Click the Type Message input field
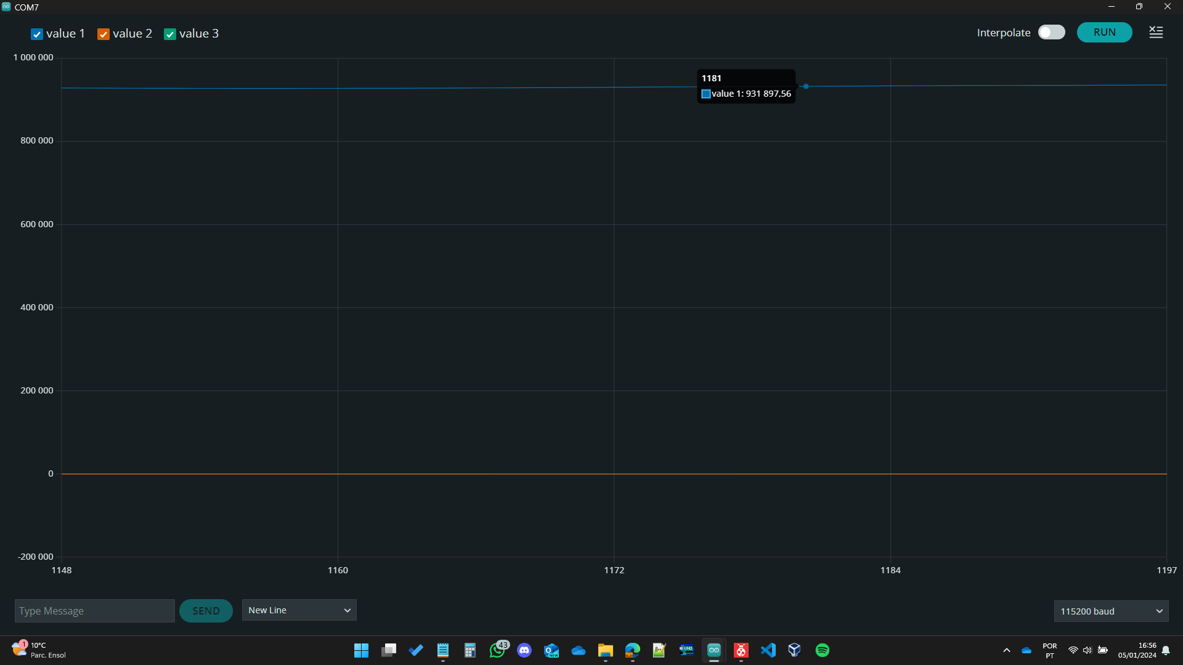 (94, 611)
